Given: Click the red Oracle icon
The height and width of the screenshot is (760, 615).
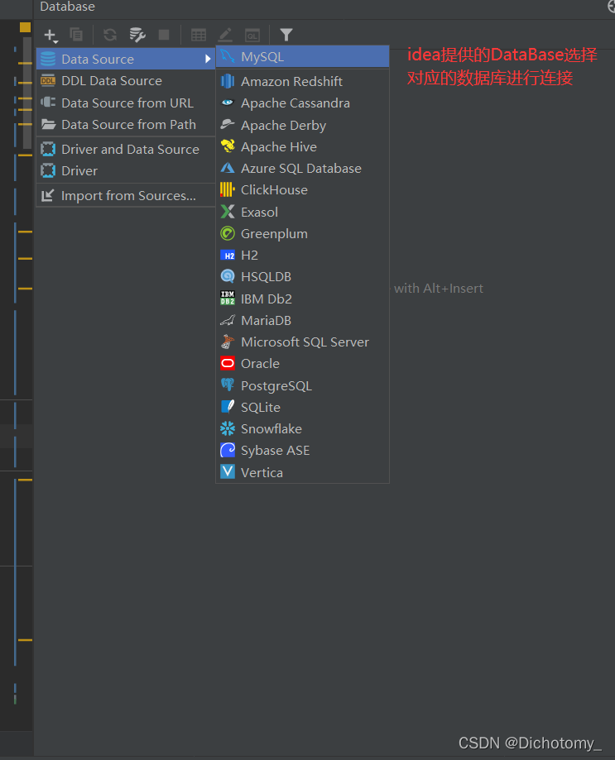Looking at the screenshot, I should (228, 363).
